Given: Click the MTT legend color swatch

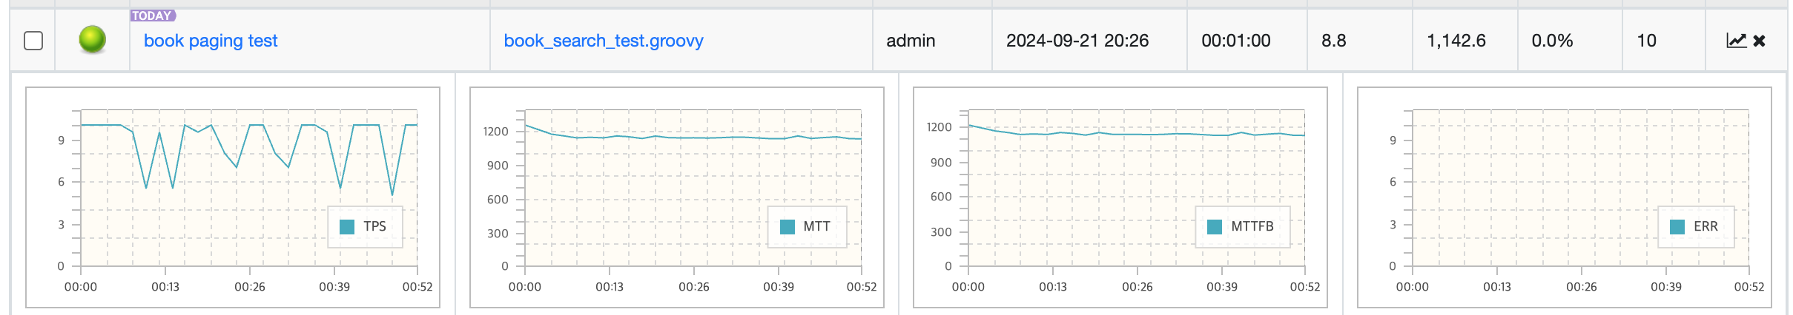Looking at the screenshot, I should [x=787, y=227].
